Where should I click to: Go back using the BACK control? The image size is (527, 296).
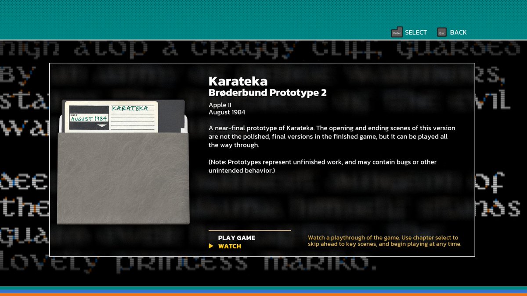458,32
